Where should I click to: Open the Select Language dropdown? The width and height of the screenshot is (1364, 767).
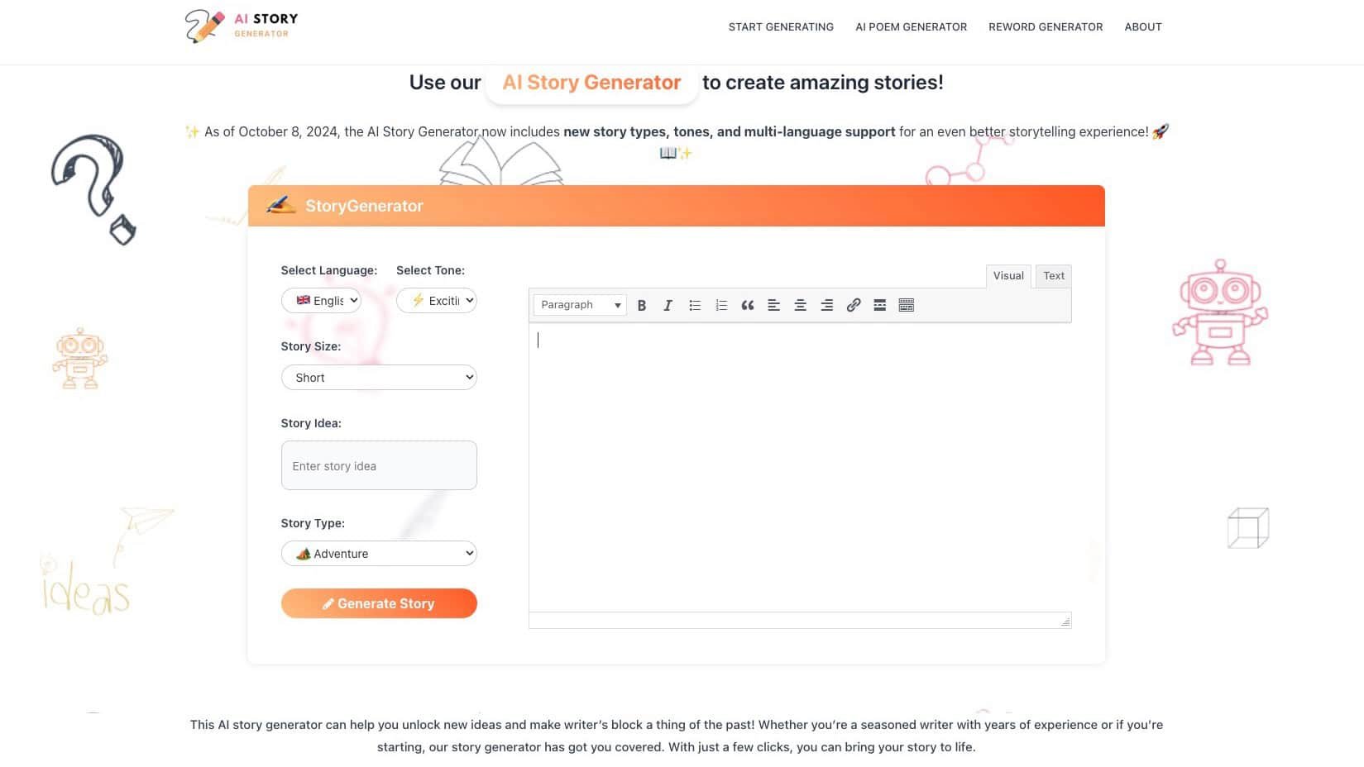coord(321,301)
